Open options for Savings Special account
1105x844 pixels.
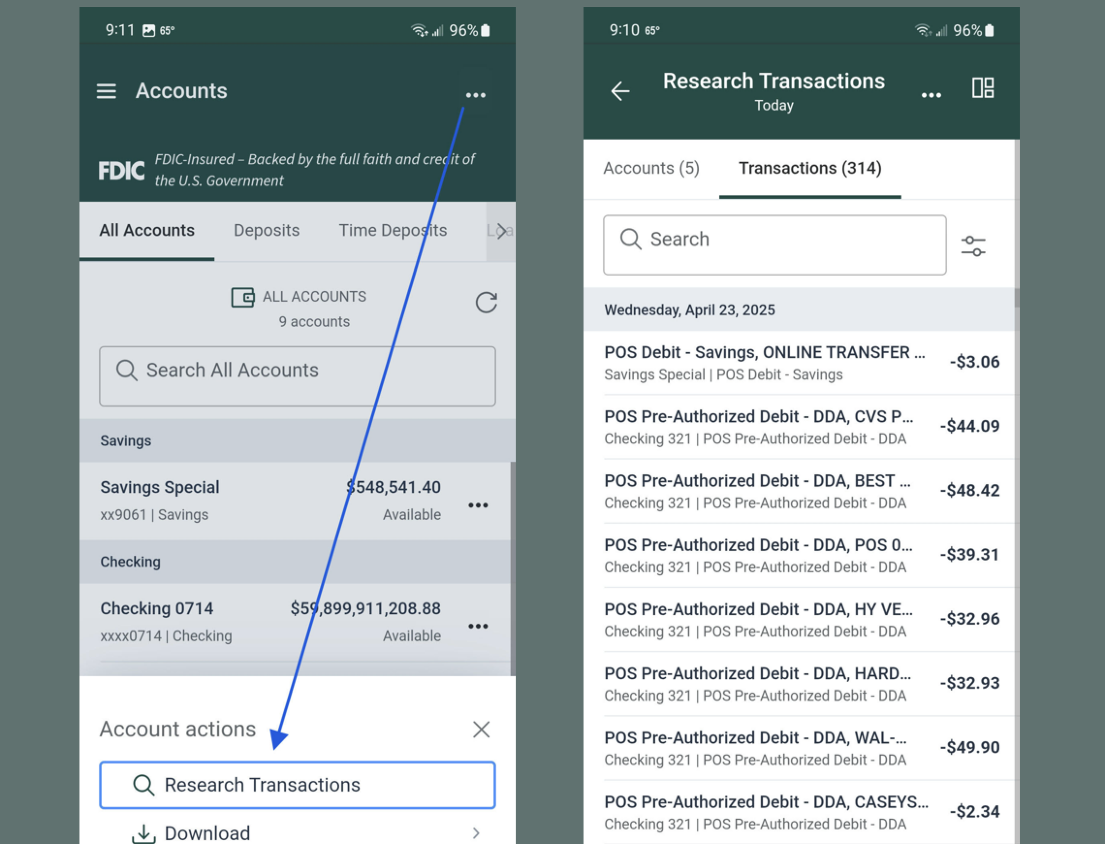tap(478, 504)
